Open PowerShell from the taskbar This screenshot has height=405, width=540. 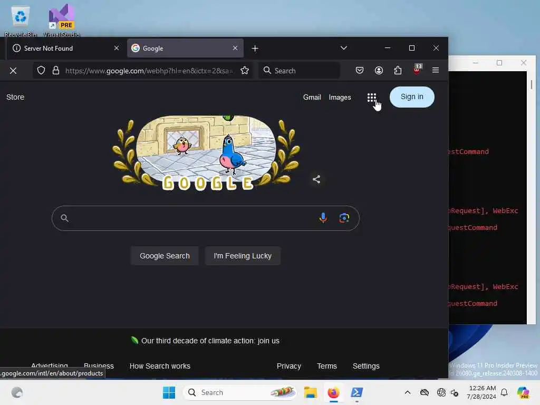[356, 392]
